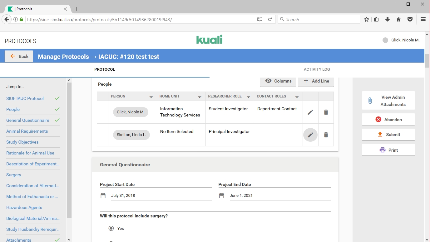Open filter menu for Contact Roles column
Viewport: 430px width, 242px height.
tap(297, 96)
